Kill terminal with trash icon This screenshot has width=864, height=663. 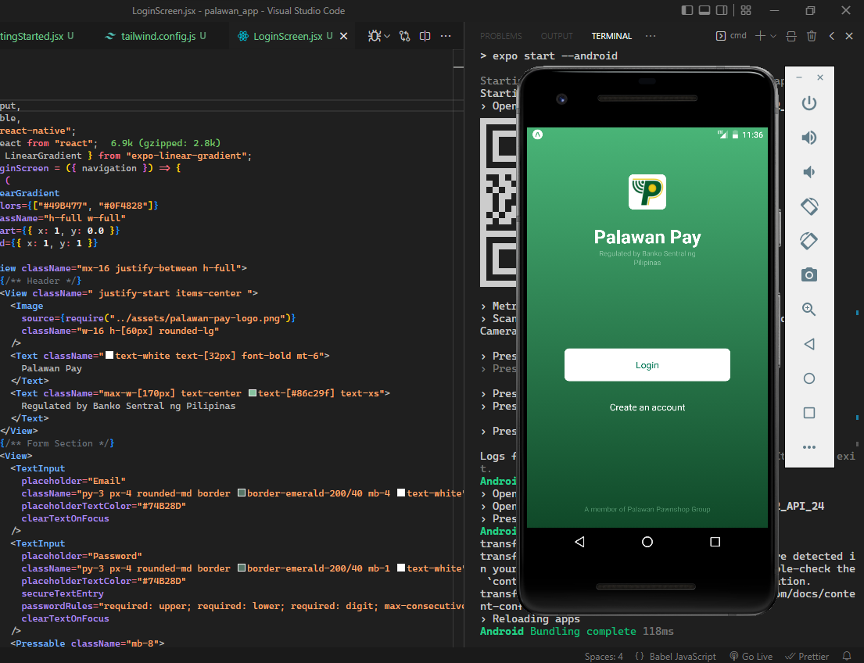point(812,36)
